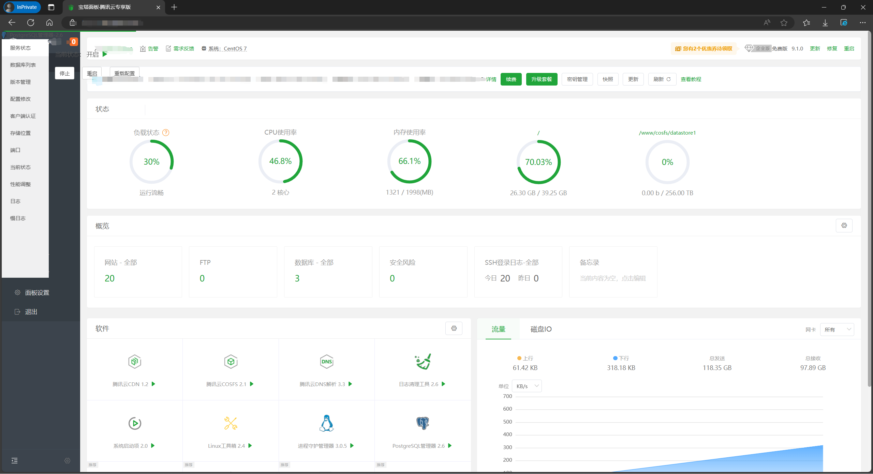
Task: Open the browser favorites list icon
Action: click(807, 22)
